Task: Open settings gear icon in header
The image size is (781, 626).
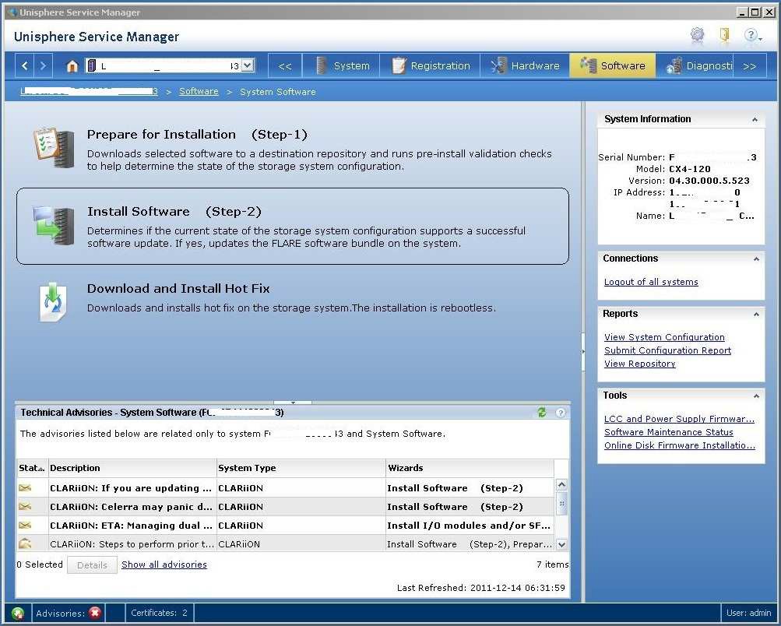Action: point(698,35)
